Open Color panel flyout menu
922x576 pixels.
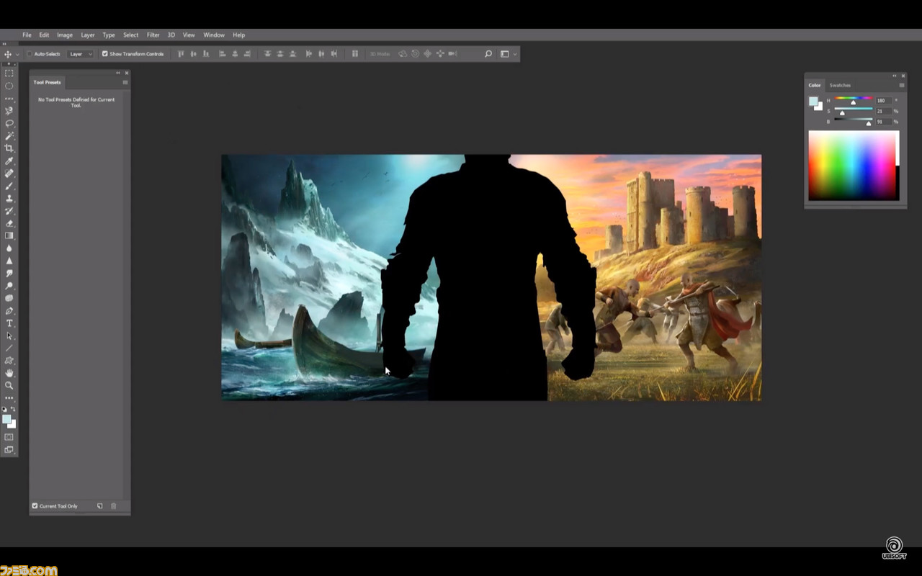tap(901, 85)
